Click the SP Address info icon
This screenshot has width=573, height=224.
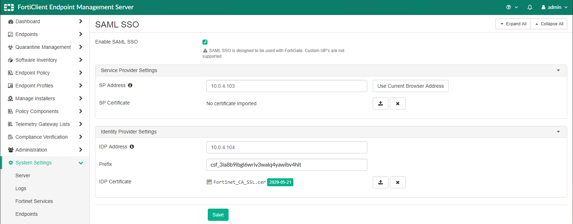tap(130, 85)
